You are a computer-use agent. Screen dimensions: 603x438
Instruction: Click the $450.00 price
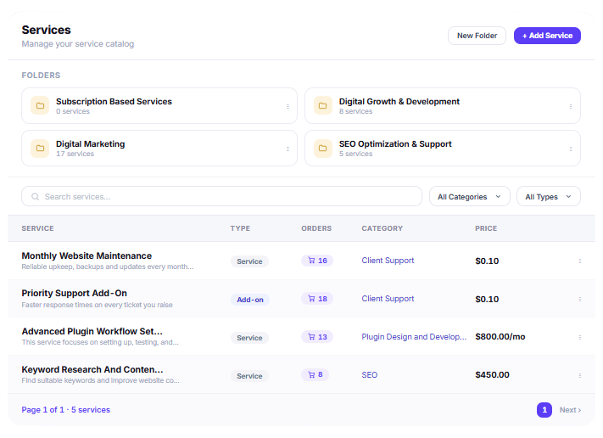tap(492, 375)
